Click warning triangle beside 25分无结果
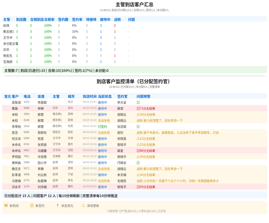This screenshot has width=269, height=223. (x=138, y=145)
